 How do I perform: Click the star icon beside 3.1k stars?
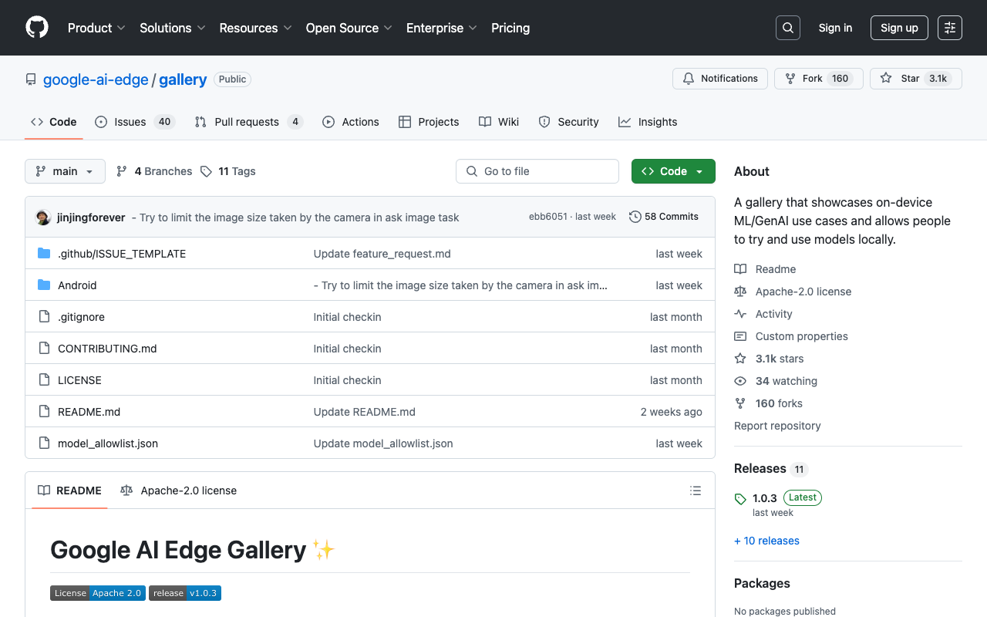coord(740,359)
